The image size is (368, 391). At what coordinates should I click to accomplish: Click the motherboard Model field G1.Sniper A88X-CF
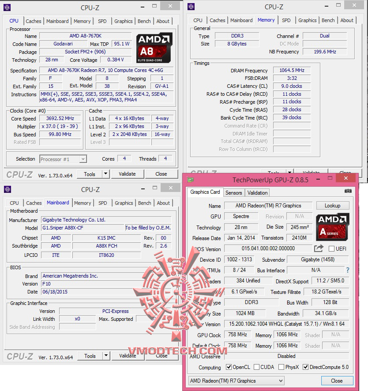(83, 228)
